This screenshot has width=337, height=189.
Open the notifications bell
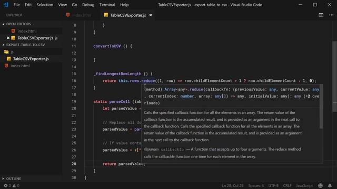tap(330, 185)
